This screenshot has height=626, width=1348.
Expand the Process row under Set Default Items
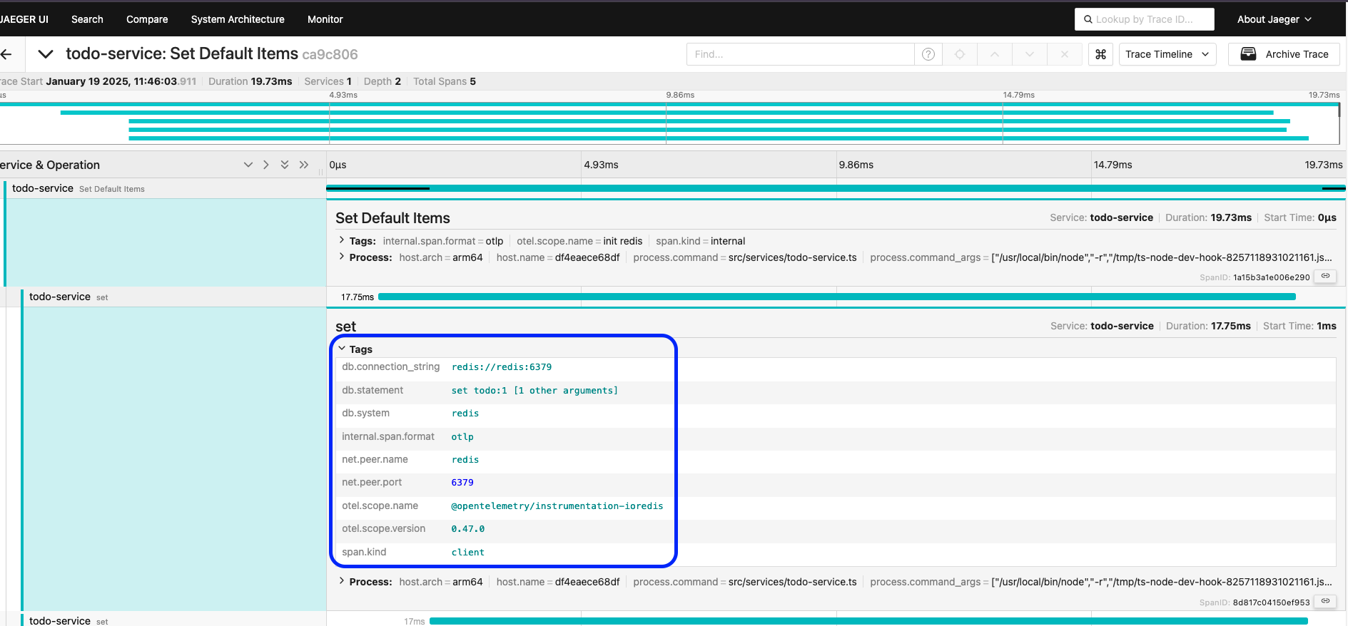pos(342,257)
